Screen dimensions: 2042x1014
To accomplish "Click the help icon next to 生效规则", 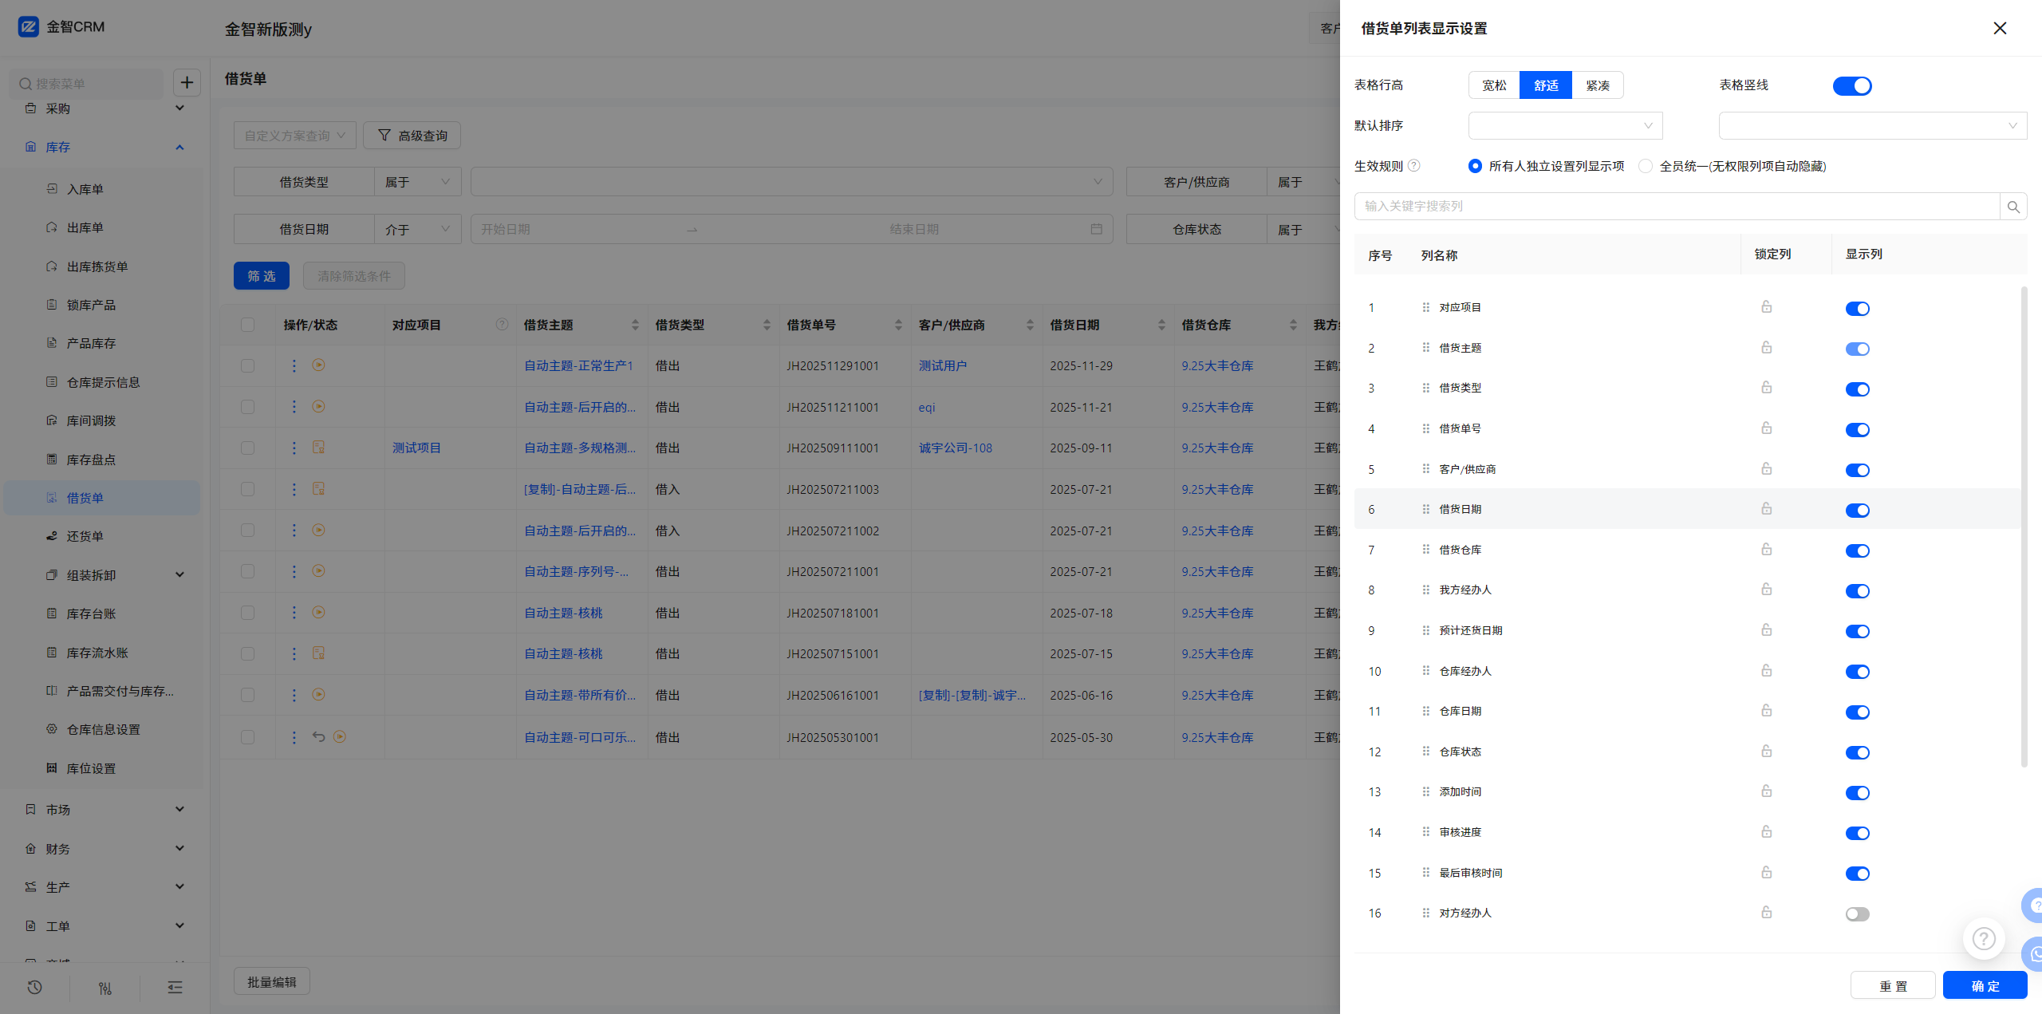I will (1414, 166).
